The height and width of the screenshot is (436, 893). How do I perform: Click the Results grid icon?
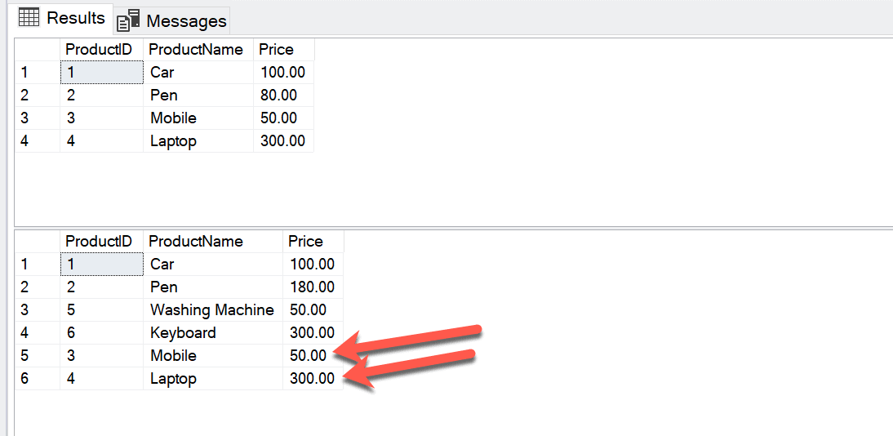(29, 17)
